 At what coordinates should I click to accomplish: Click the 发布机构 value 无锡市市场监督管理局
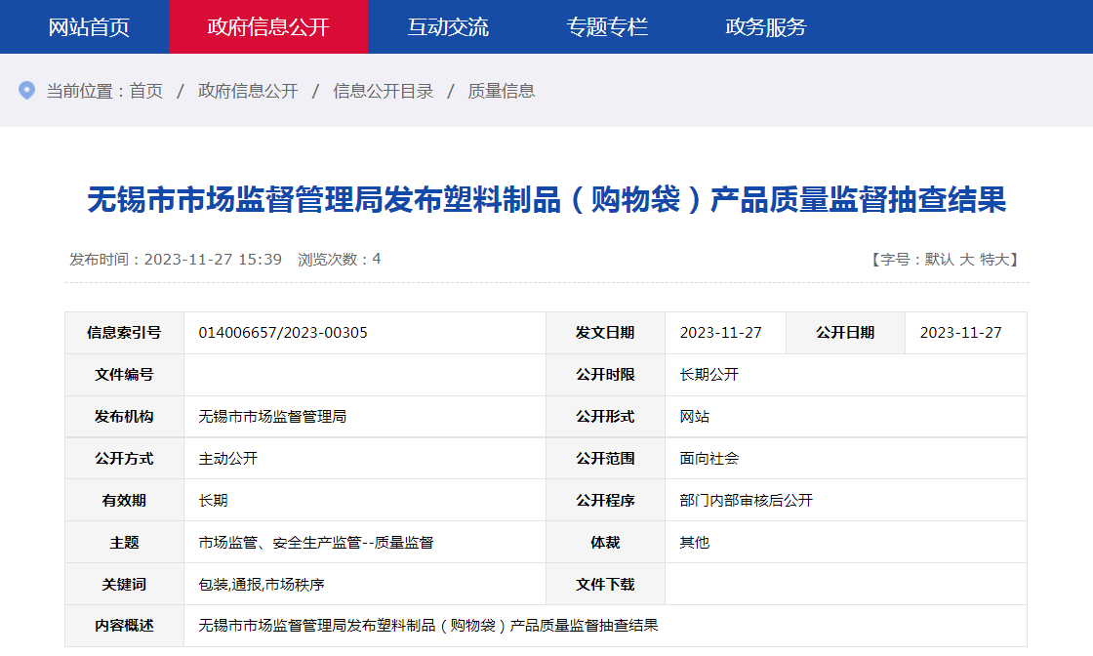coord(272,417)
